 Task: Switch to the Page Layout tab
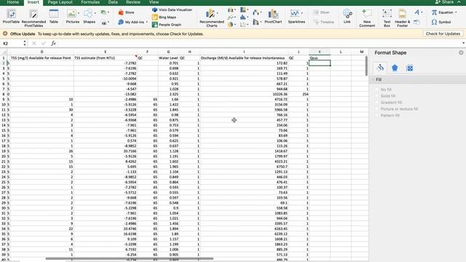pos(60,2)
